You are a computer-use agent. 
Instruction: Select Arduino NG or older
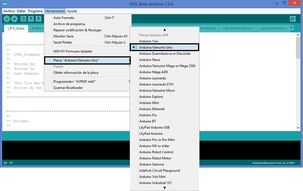coord(165,146)
